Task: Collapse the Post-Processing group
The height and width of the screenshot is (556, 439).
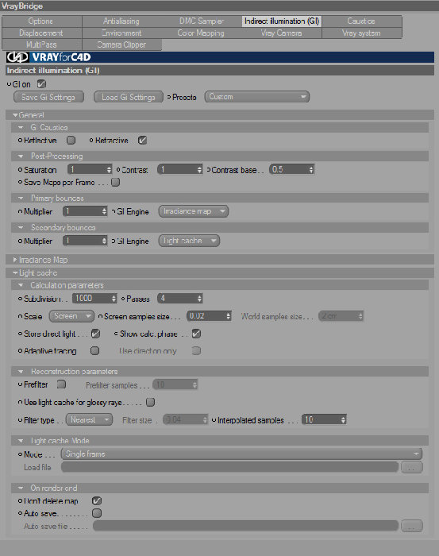Action: (x=21, y=156)
